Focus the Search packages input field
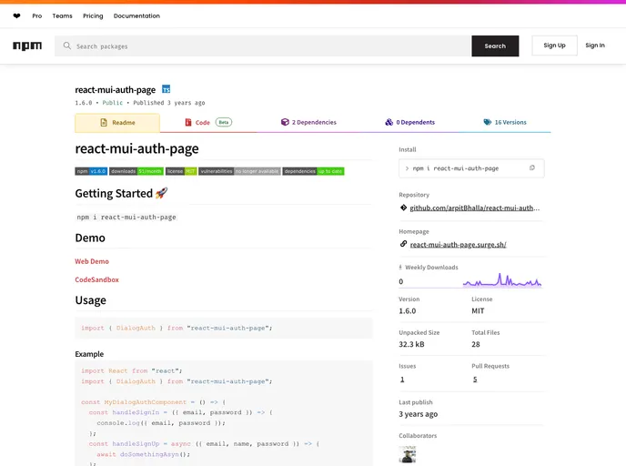626x466 pixels. (263, 46)
